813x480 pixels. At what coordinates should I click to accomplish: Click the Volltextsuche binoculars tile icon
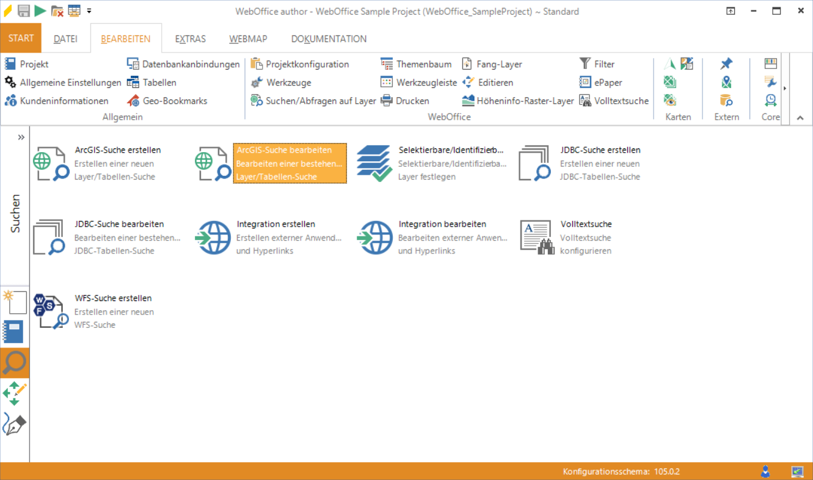[x=537, y=238]
